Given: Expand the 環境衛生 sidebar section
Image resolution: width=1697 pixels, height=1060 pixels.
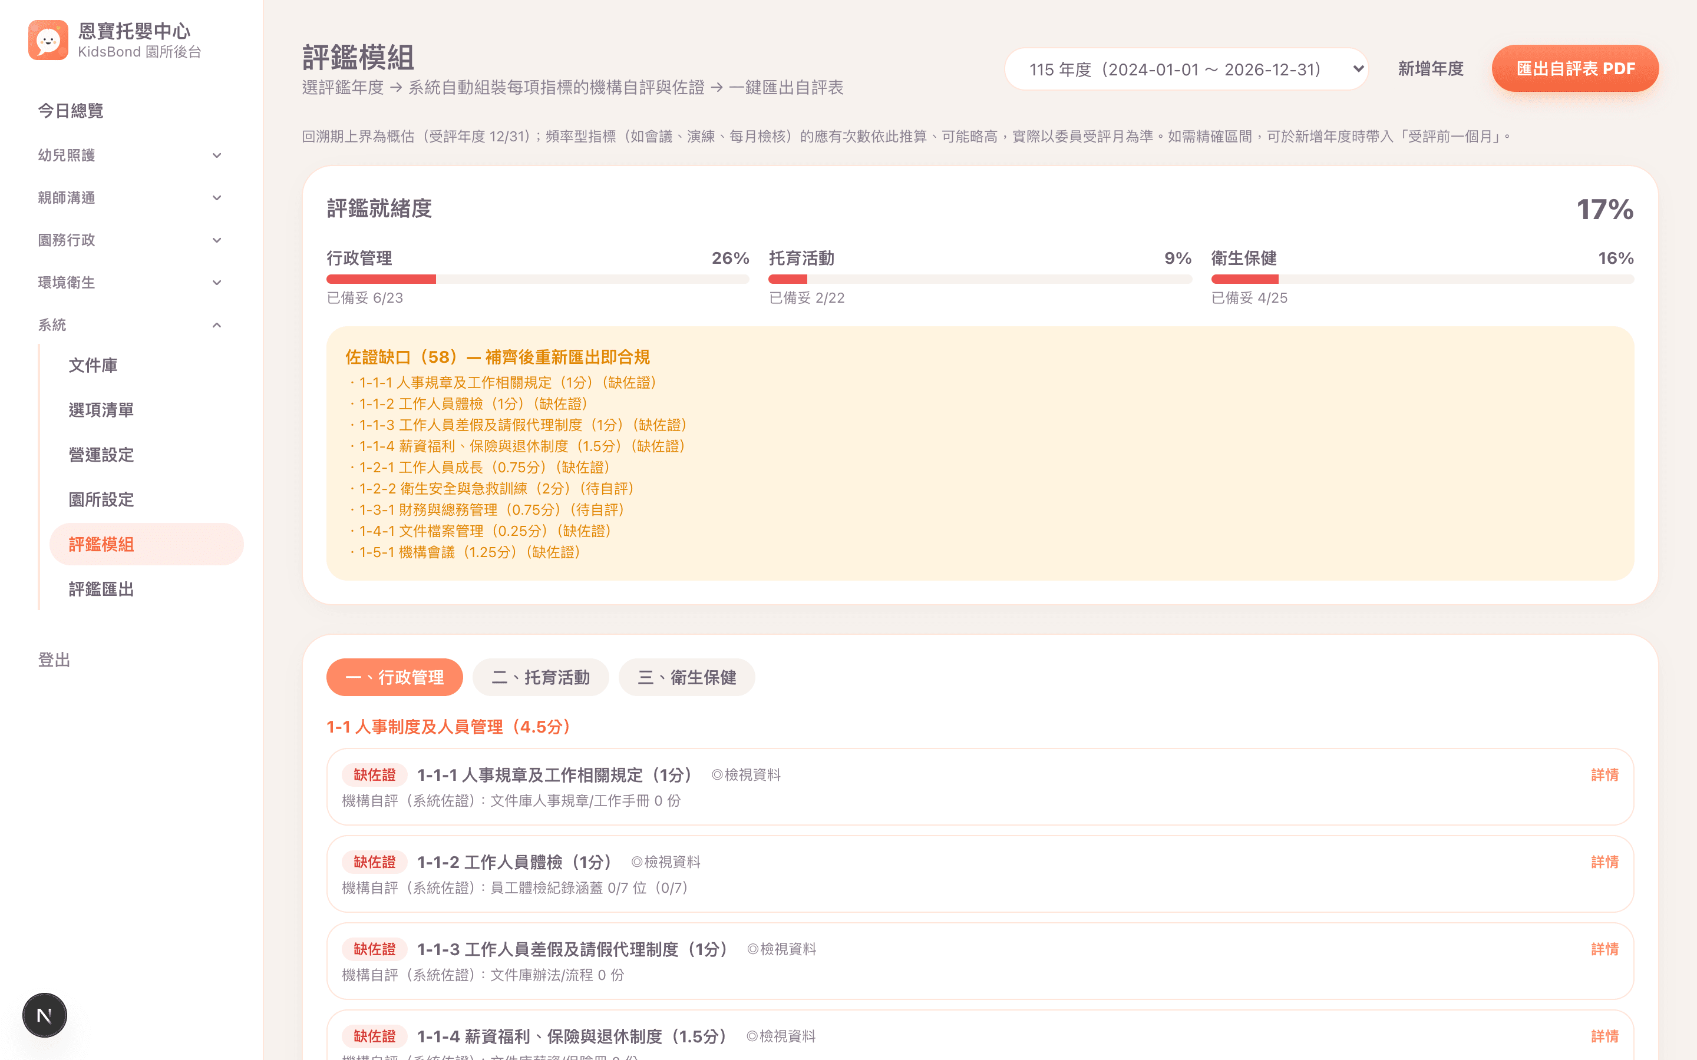Looking at the screenshot, I should (x=130, y=283).
